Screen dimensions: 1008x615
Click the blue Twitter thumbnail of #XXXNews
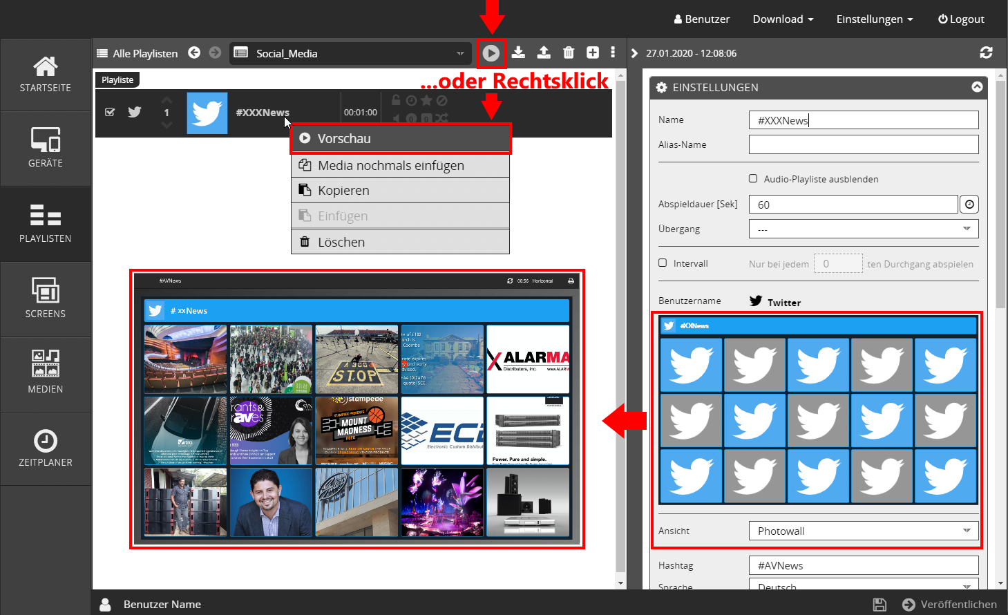pos(207,113)
